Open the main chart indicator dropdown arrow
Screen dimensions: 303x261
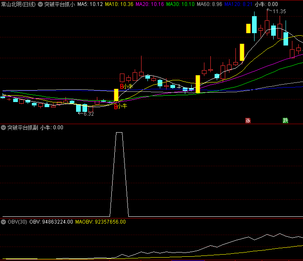coord(40,4)
